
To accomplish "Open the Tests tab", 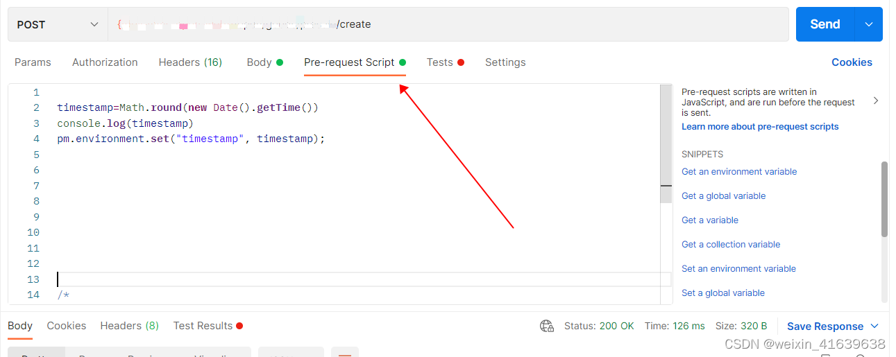I will (x=445, y=62).
